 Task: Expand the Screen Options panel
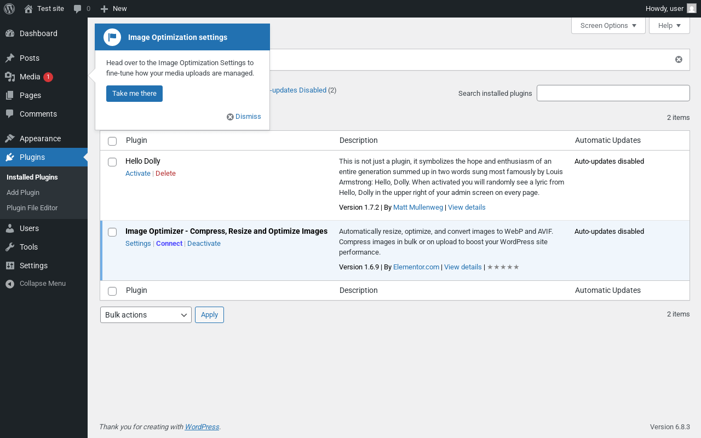tap(608, 26)
